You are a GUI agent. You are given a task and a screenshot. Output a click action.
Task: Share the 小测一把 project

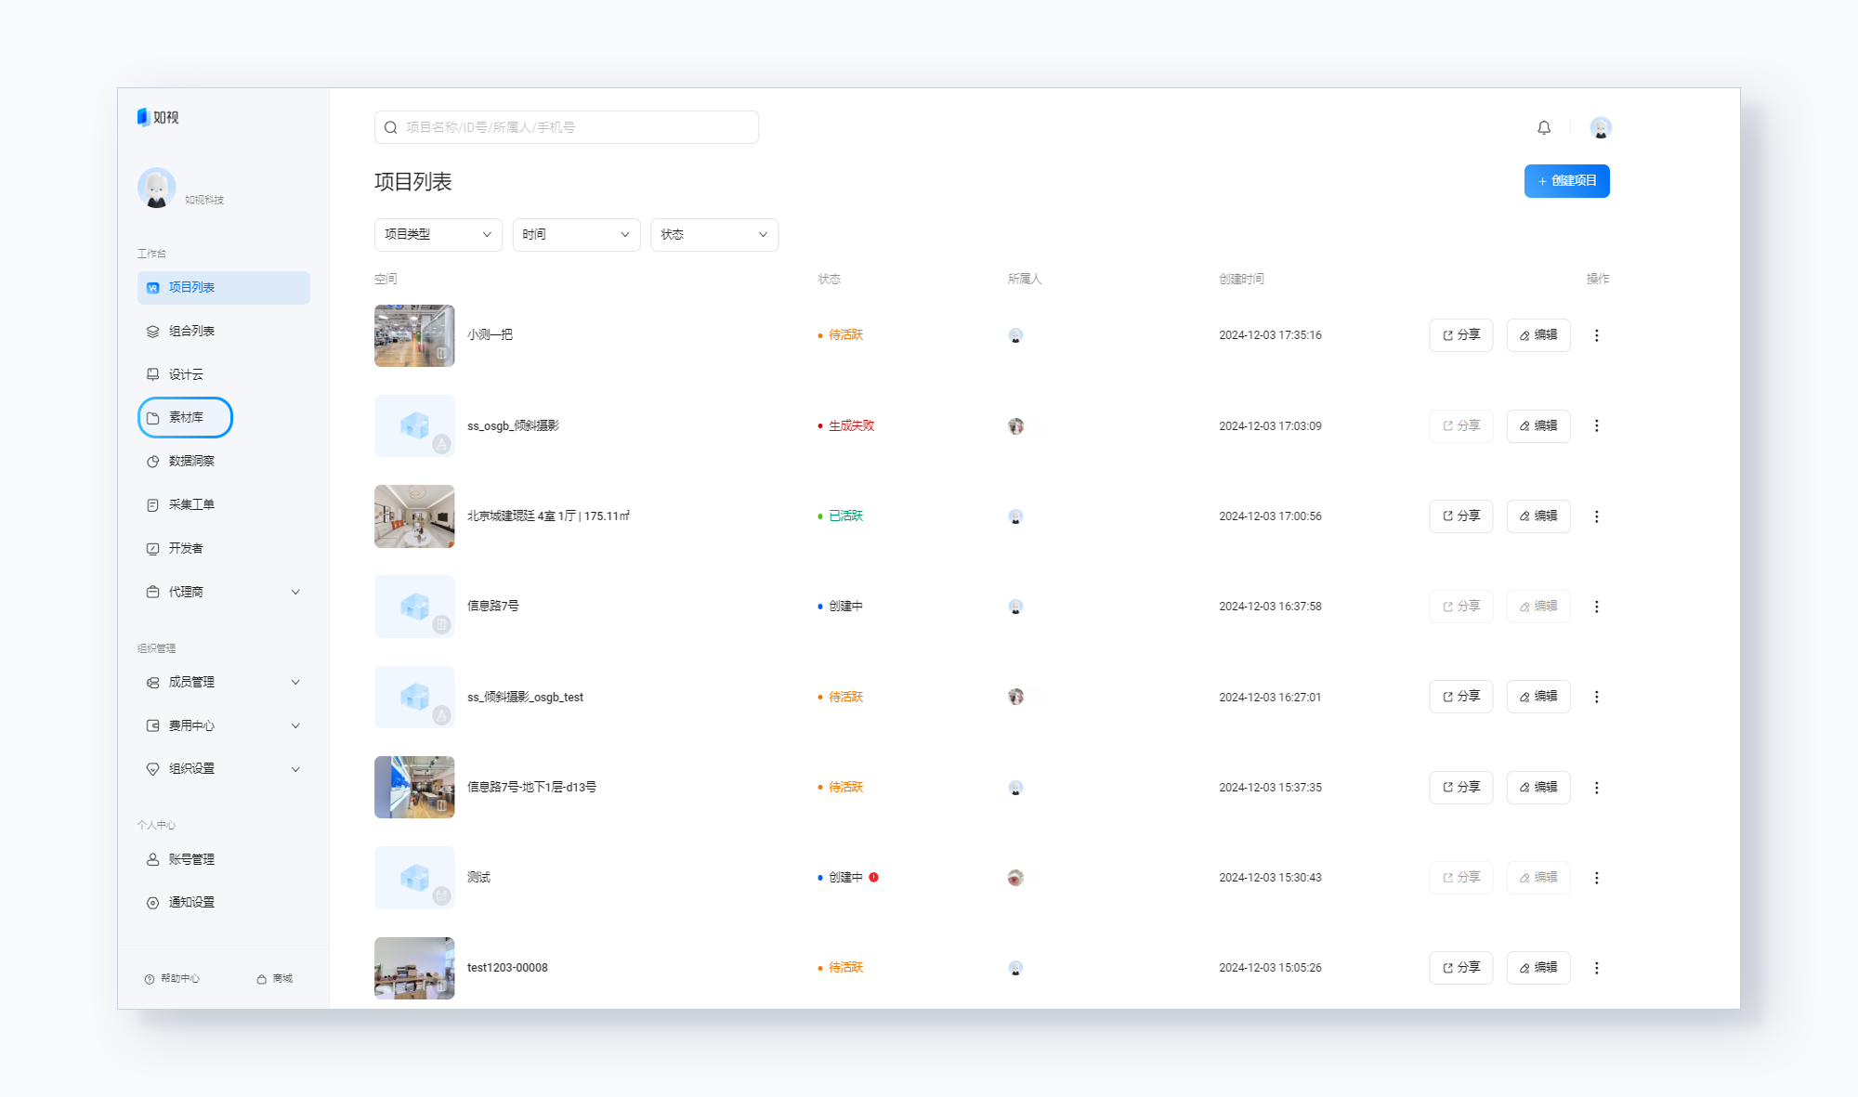[x=1460, y=335]
